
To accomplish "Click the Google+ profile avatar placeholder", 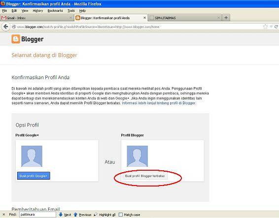I will coord(32,156).
